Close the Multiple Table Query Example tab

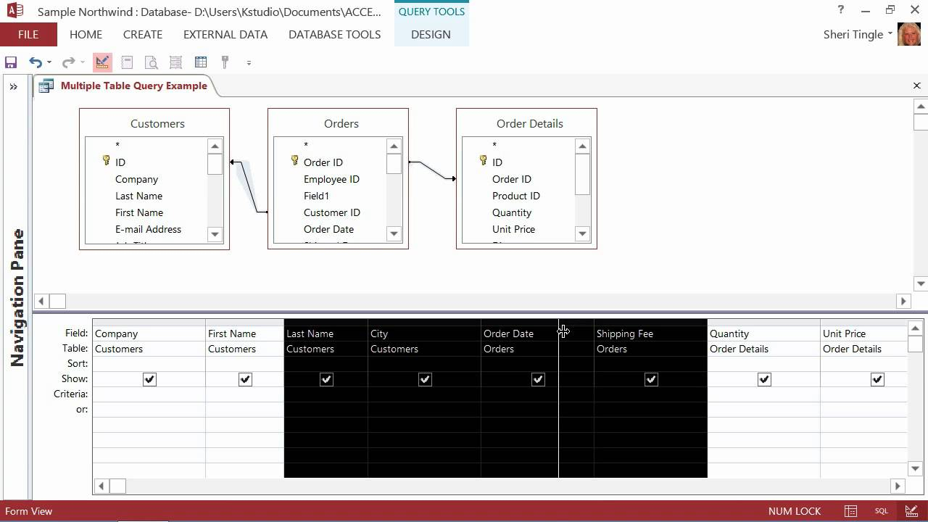point(916,86)
